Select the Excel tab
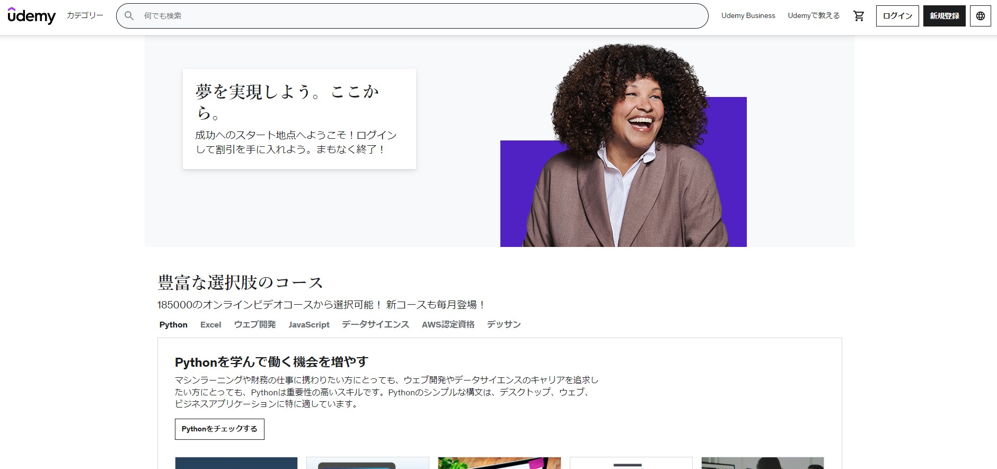The width and height of the screenshot is (997, 469). [x=210, y=324]
